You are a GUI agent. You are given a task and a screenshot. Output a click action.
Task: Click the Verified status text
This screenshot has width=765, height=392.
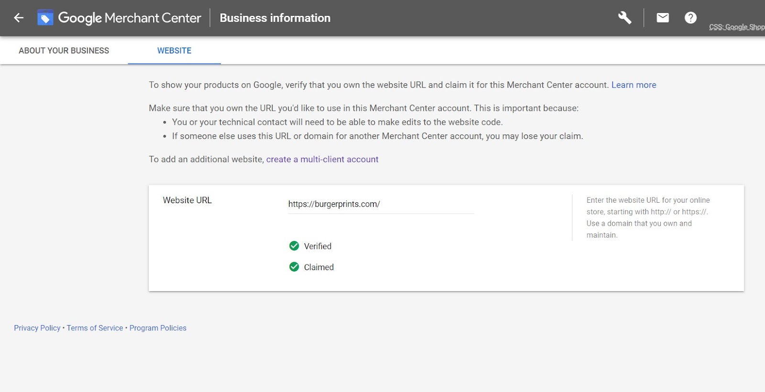(317, 246)
